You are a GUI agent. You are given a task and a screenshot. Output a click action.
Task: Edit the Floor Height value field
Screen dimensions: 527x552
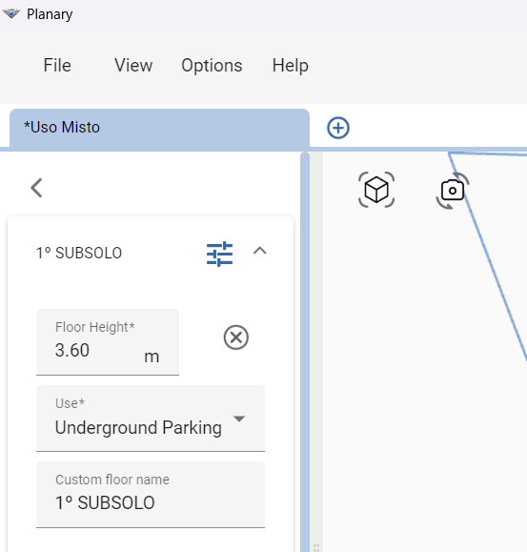pos(108,342)
